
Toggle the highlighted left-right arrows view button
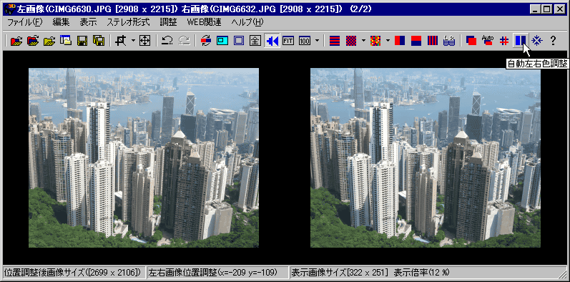(272, 41)
